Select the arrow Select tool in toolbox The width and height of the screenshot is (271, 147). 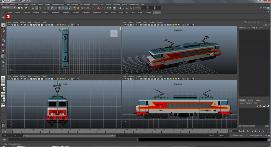coord(3,25)
